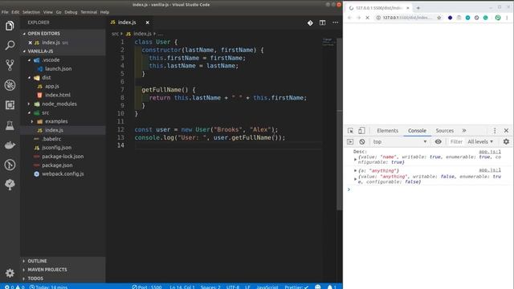Activate DevTools inspect element picker
The image size is (514, 289).
coord(350,131)
